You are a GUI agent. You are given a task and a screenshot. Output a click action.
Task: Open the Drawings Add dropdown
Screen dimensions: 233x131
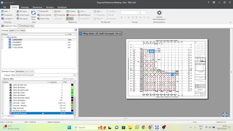tap(9, 11)
